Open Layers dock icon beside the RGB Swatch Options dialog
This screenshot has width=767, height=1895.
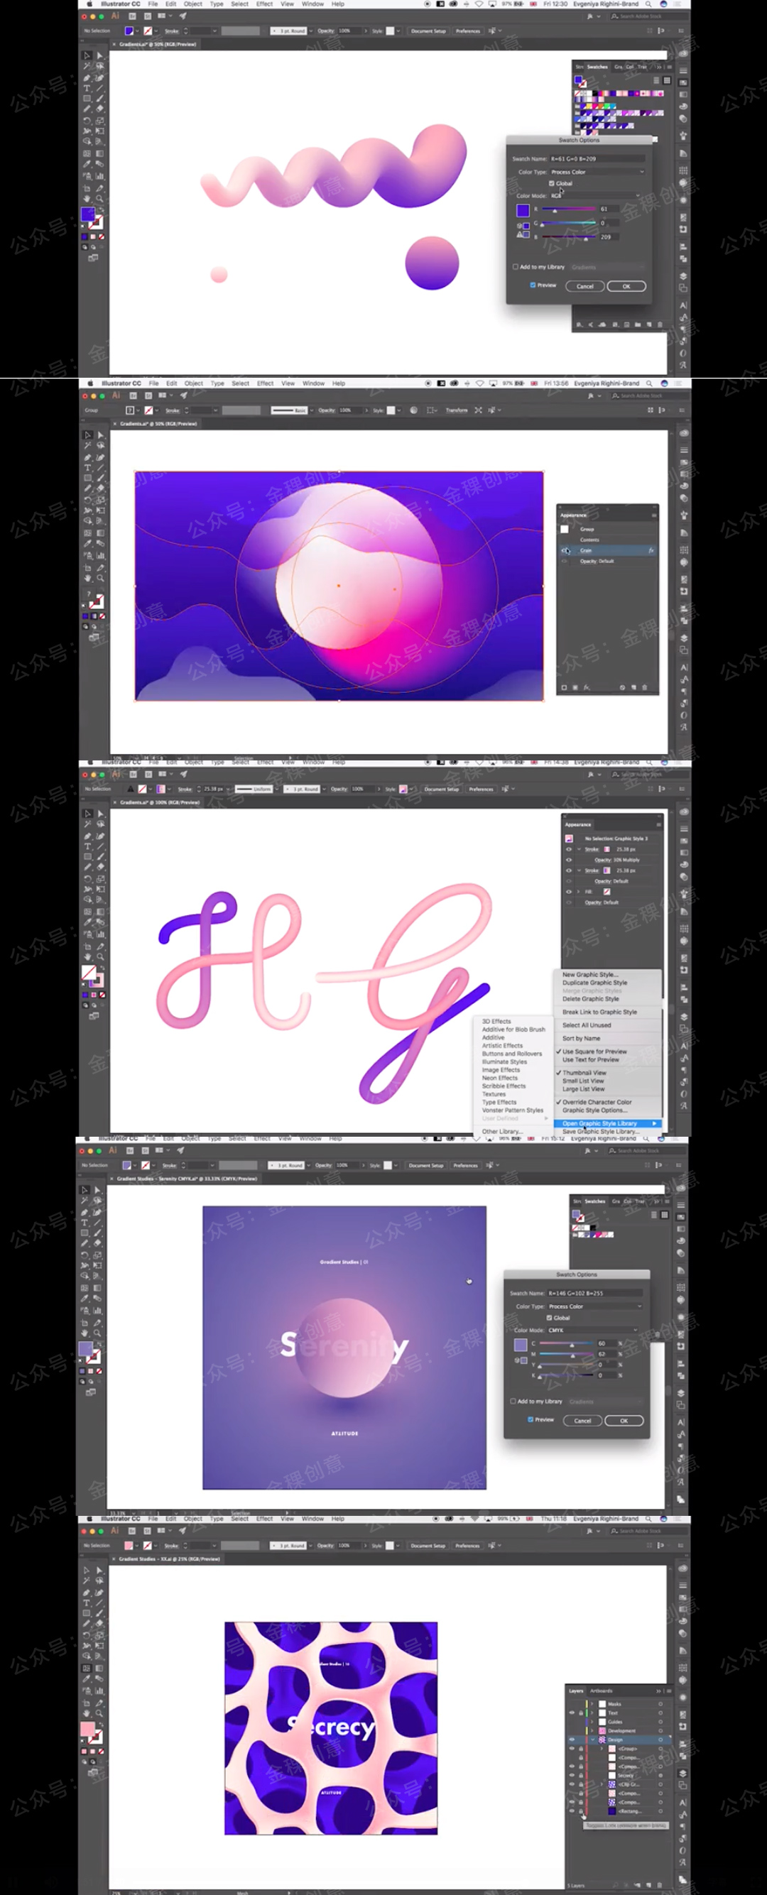pyautogui.click(x=683, y=277)
